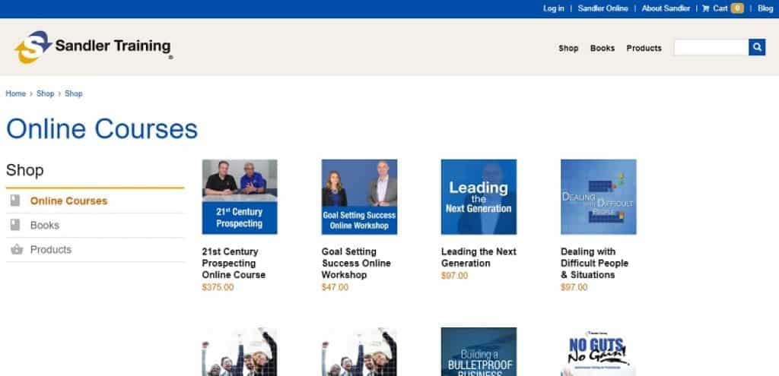
Task: Select Books in the header navigation
Action: 603,48
